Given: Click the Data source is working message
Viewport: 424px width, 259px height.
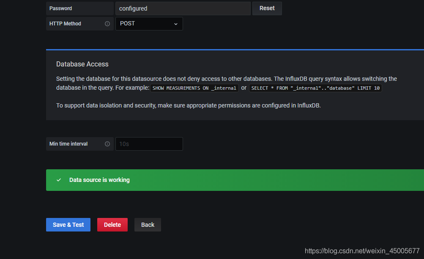Looking at the screenshot, I should (x=99, y=180).
